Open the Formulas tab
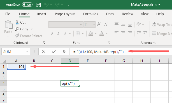Screen dimensions: 172x103 90,14
